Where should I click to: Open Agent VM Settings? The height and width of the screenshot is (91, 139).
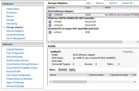pyautogui.click(x=15, y=83)
